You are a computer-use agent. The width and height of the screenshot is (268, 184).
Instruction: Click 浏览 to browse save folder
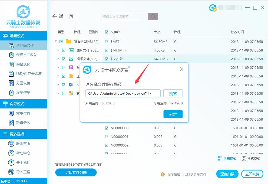click(x=173, y=93)
